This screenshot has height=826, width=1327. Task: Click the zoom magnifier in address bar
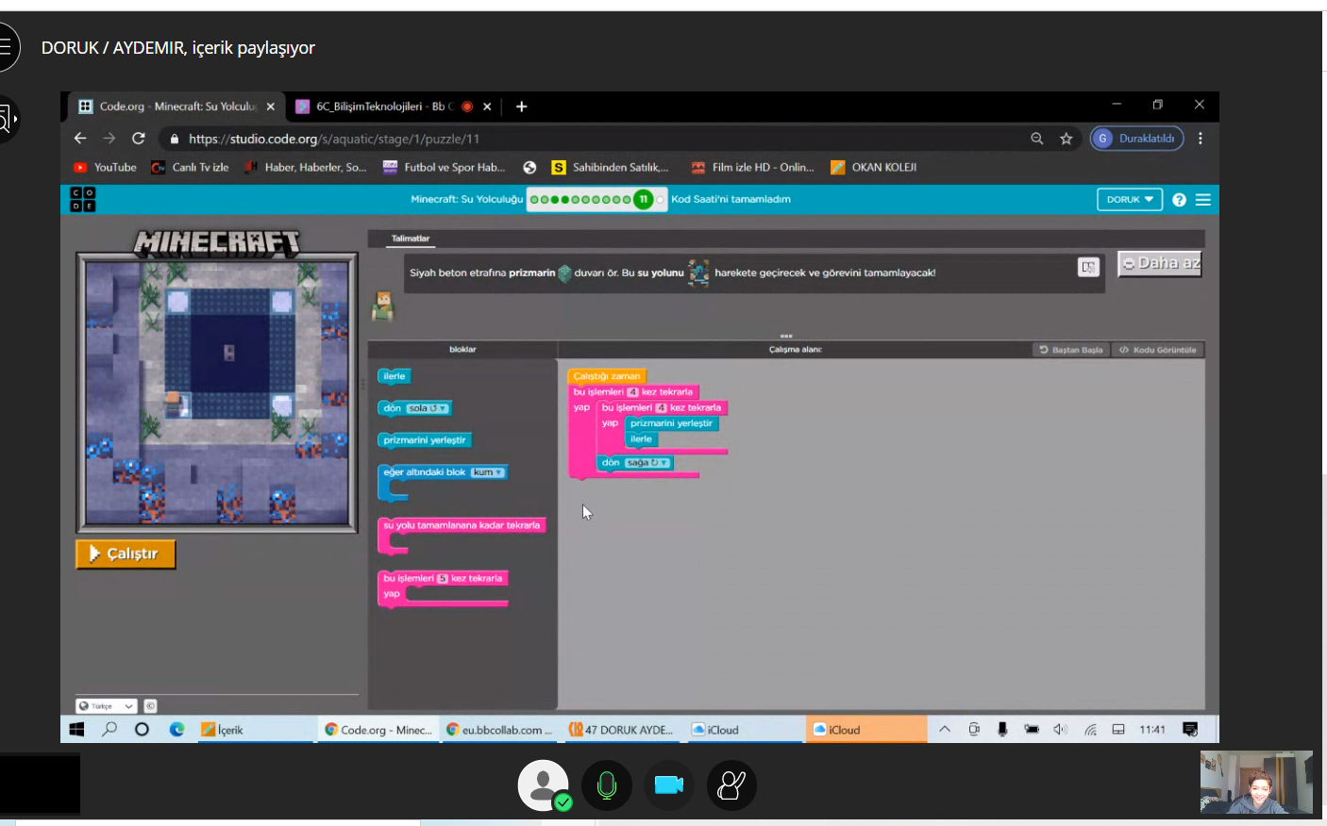coord(1037,139)
